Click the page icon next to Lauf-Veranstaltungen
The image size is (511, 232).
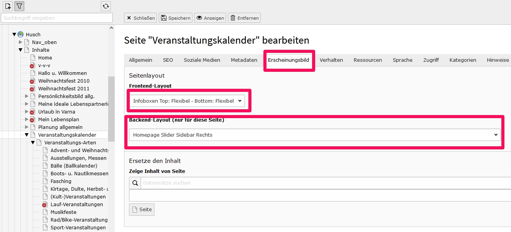[45, 204]
